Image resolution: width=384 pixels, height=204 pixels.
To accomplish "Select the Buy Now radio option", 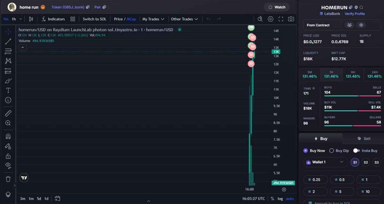I will click(314, 151).
